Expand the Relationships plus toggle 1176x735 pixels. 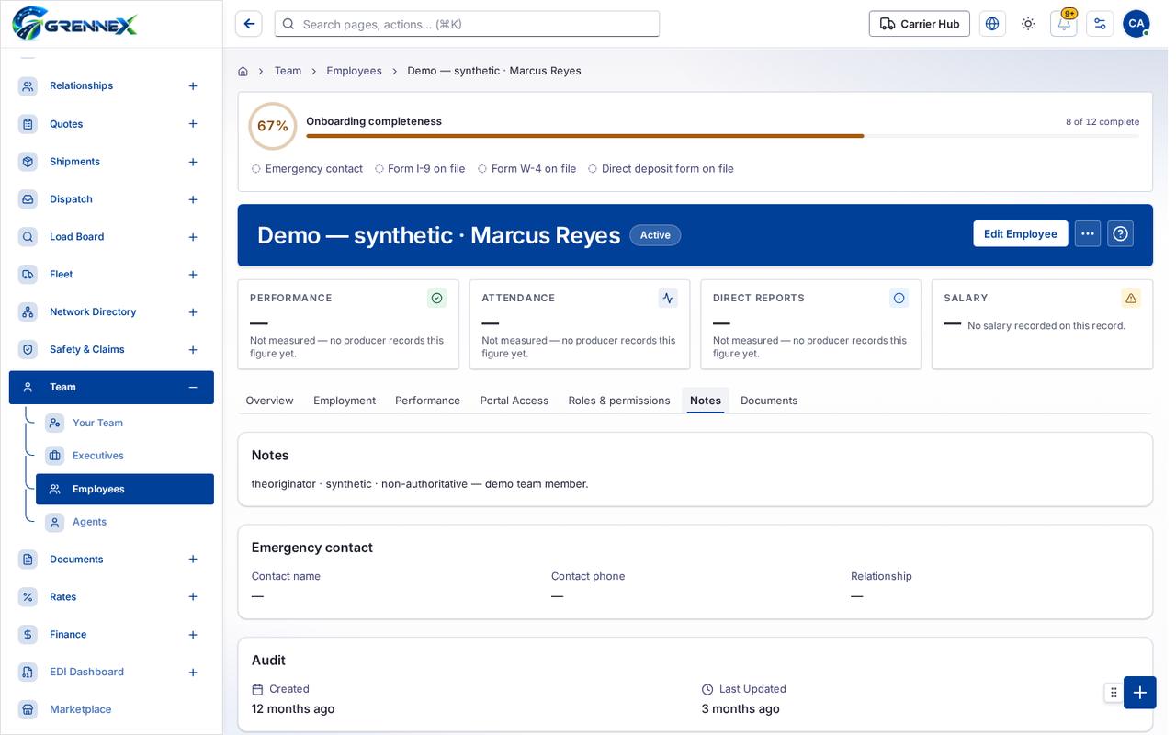(x=193, y=86)
